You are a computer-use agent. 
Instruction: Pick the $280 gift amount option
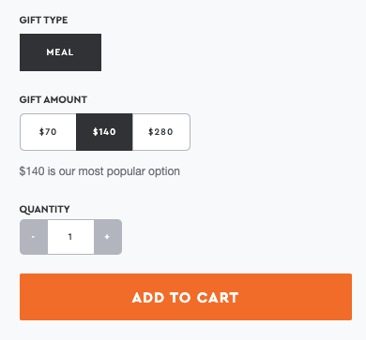[161, 132]
